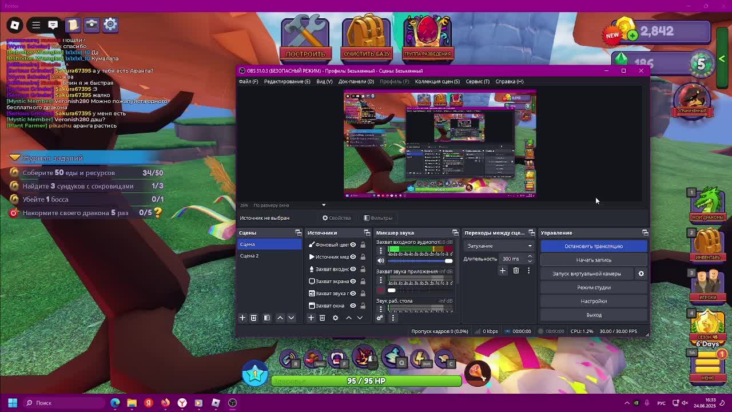The image size is (732, 412).
Task: Open Справка menu
Action: (509, 81)
